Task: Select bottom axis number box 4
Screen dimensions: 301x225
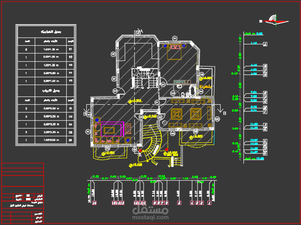Action: (x=192, y=203)
